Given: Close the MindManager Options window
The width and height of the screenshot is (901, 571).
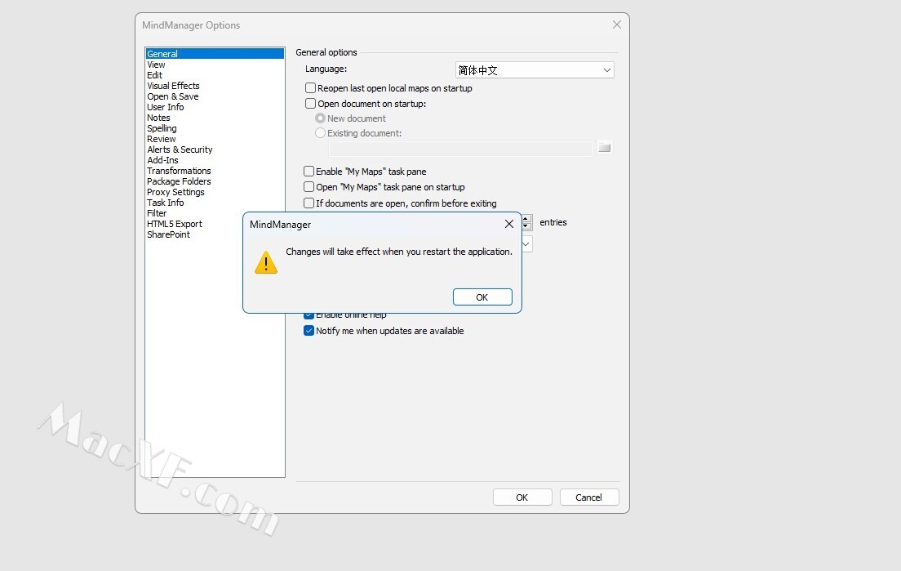Looking at the screenshot, I should coord(616,25).
